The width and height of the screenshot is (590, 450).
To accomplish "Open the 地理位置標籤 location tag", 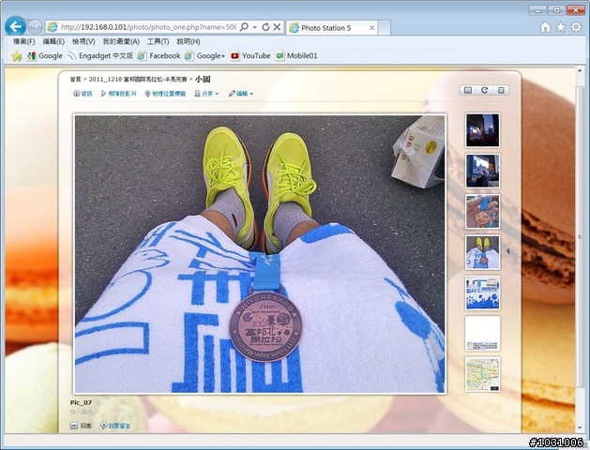I will (165, 94).
